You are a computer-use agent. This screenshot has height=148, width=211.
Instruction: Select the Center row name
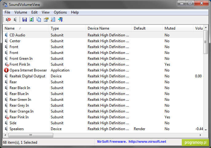coord(15,41)
